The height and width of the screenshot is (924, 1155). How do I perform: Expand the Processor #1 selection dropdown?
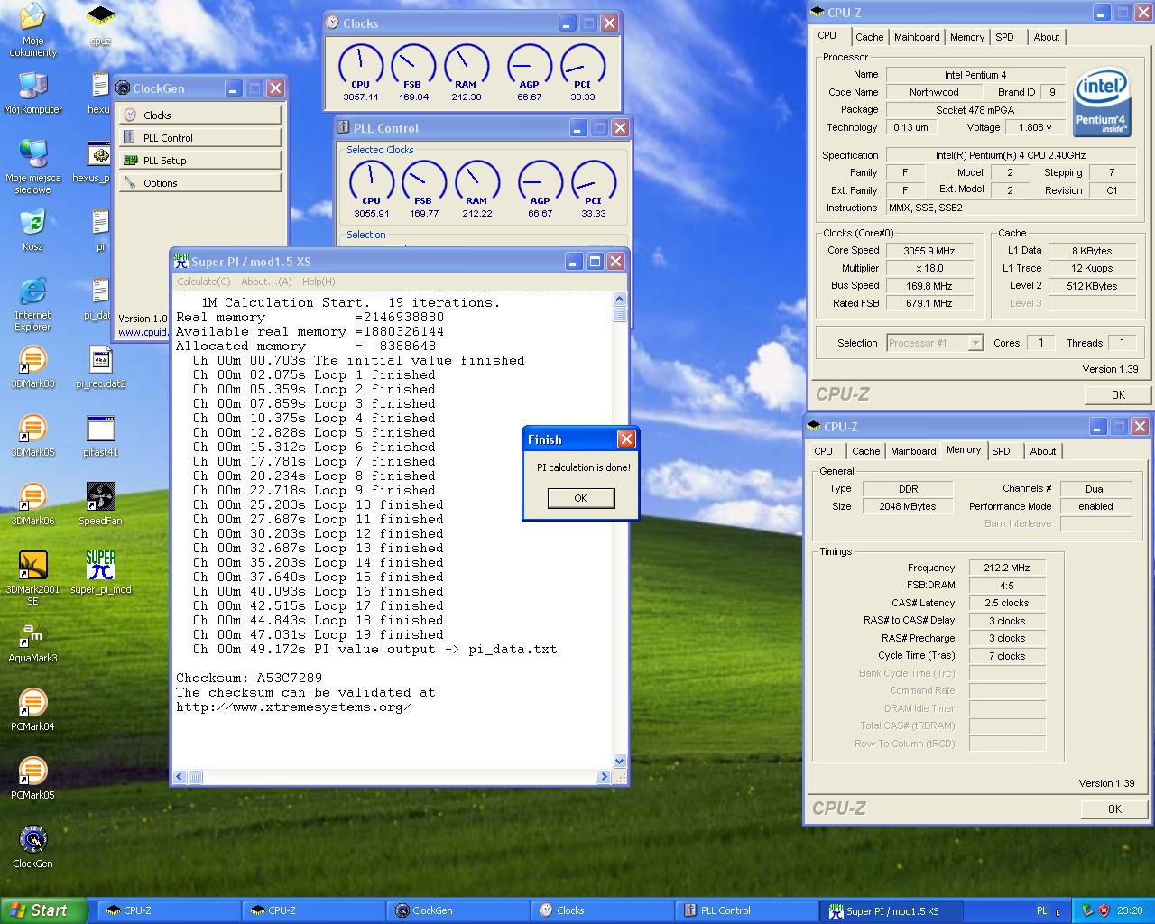coord(975,343)
